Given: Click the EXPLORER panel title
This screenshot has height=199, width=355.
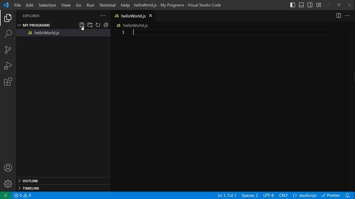Looking at the screenshot, I should pos(31,16).
